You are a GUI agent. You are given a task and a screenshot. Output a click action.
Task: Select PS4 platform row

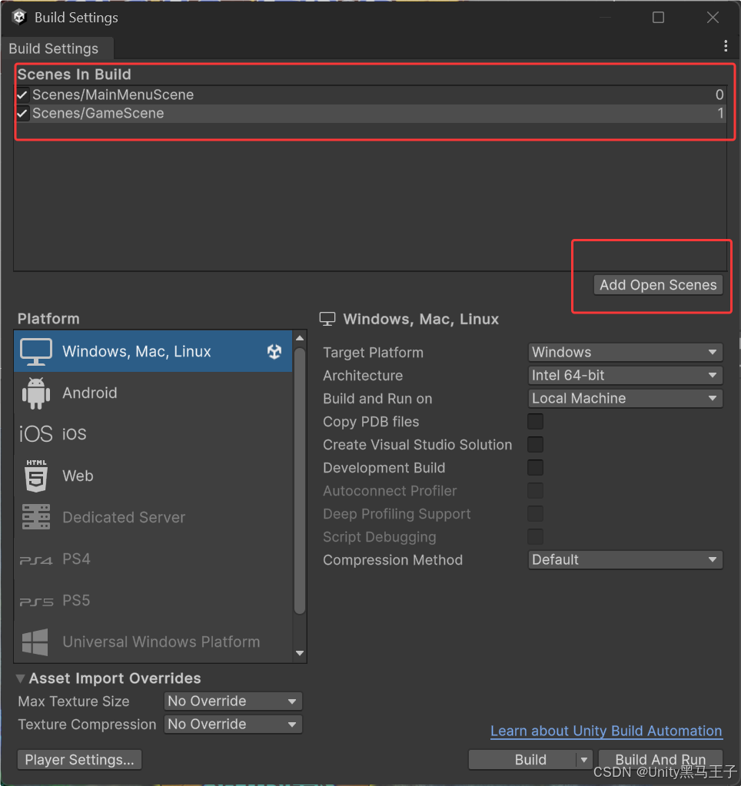pyautogui.click(x=153, y=559)
